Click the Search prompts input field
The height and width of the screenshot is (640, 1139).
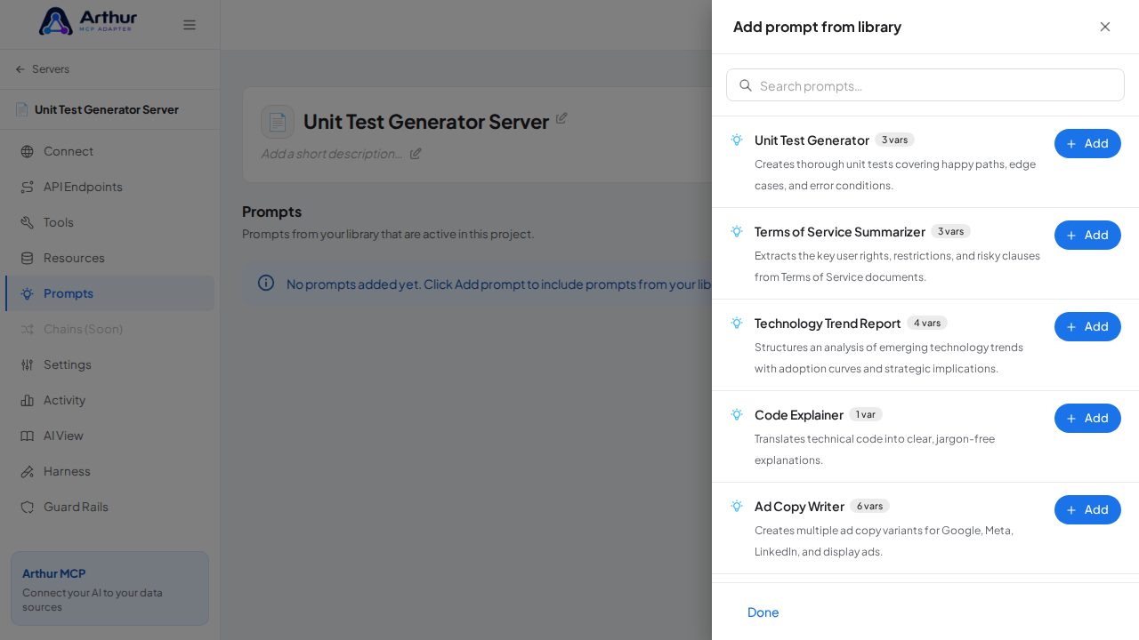[x=925, y=85]
